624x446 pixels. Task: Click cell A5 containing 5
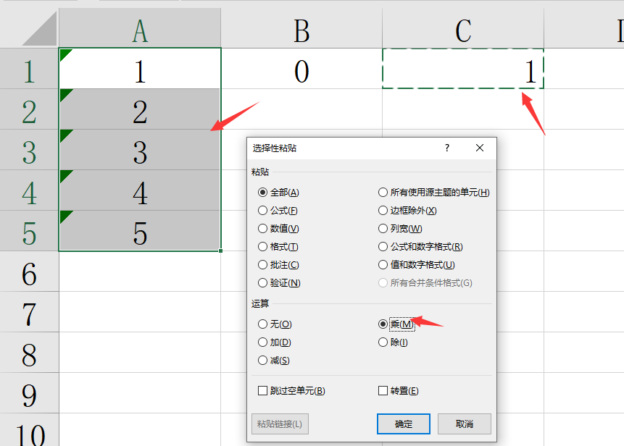coord(140,231)
